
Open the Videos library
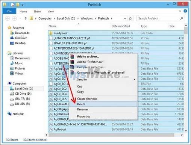(x=19, y=73)
